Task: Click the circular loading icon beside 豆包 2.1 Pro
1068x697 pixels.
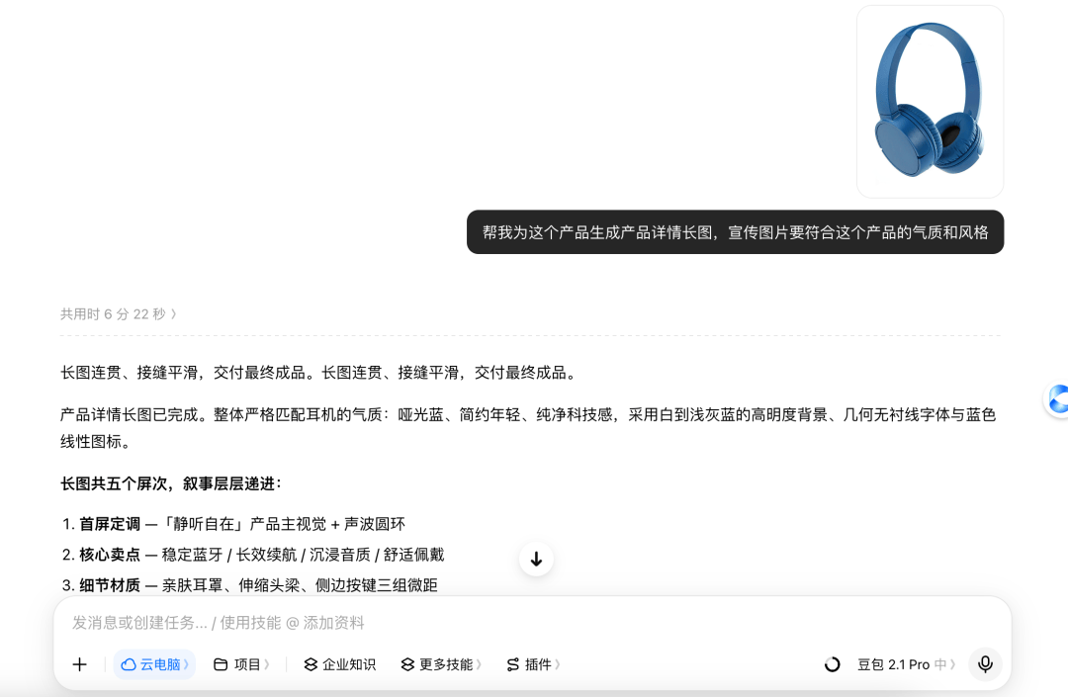Action: (x=833, y=664)
